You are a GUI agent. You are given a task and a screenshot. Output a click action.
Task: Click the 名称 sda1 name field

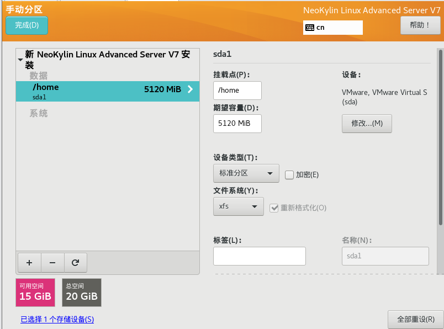pos(385,256)
